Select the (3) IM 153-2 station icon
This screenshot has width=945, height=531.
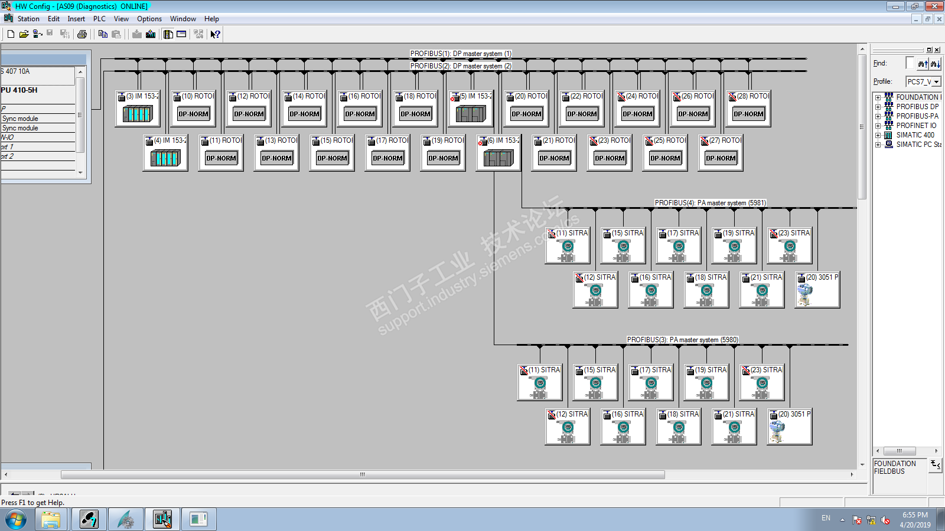point(138,108)
